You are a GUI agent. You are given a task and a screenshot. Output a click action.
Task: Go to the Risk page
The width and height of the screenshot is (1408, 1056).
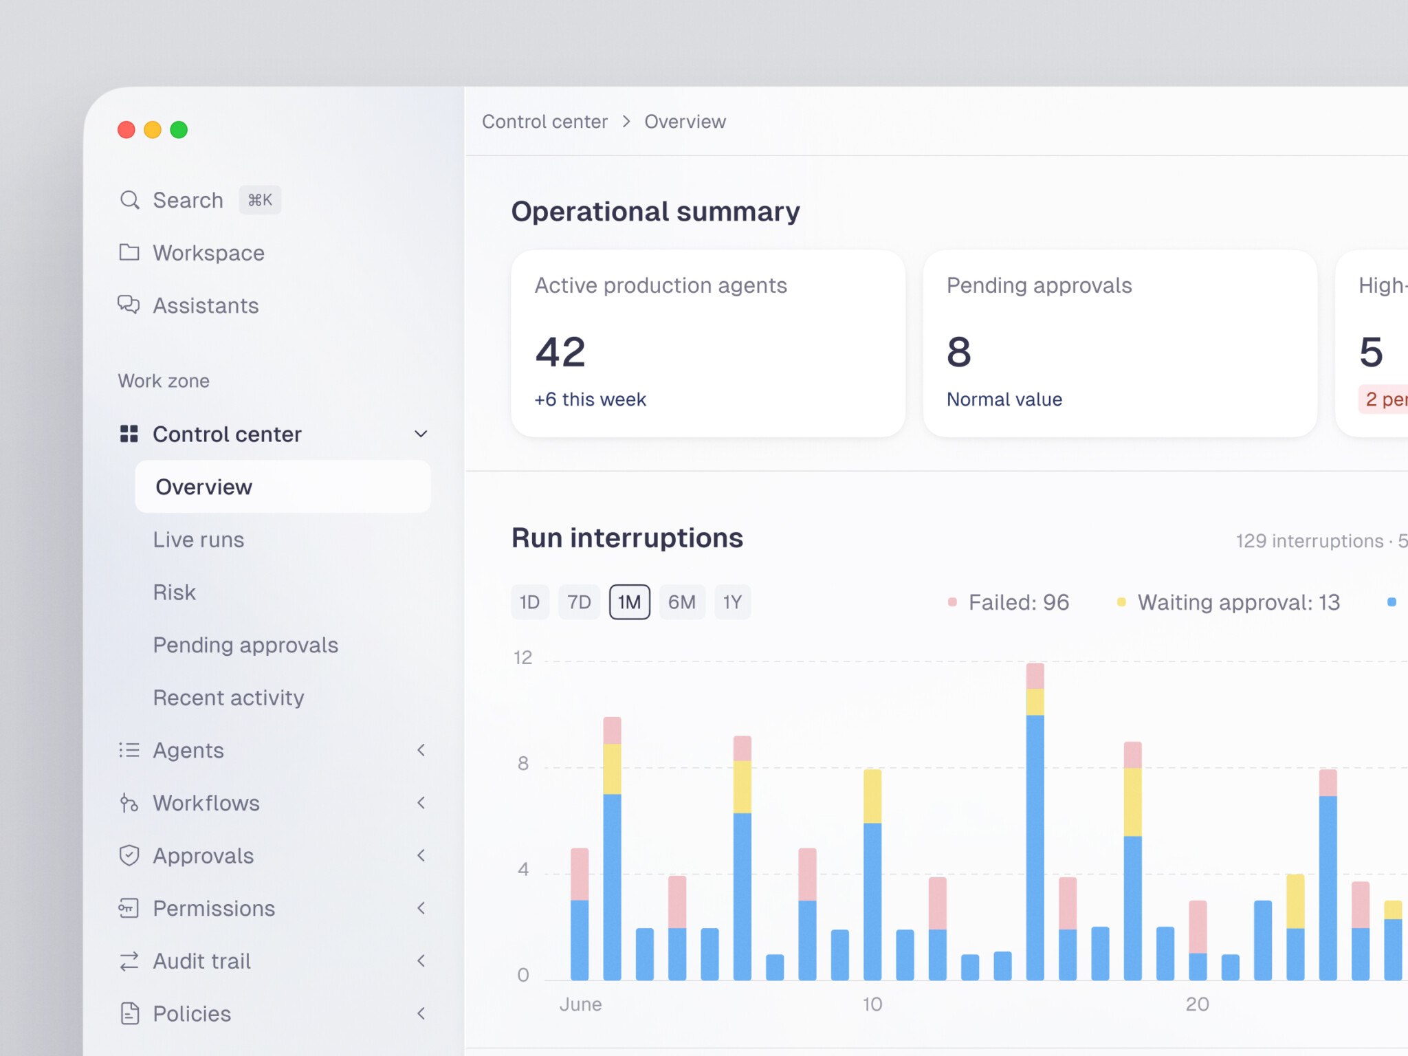pos(174,593)
